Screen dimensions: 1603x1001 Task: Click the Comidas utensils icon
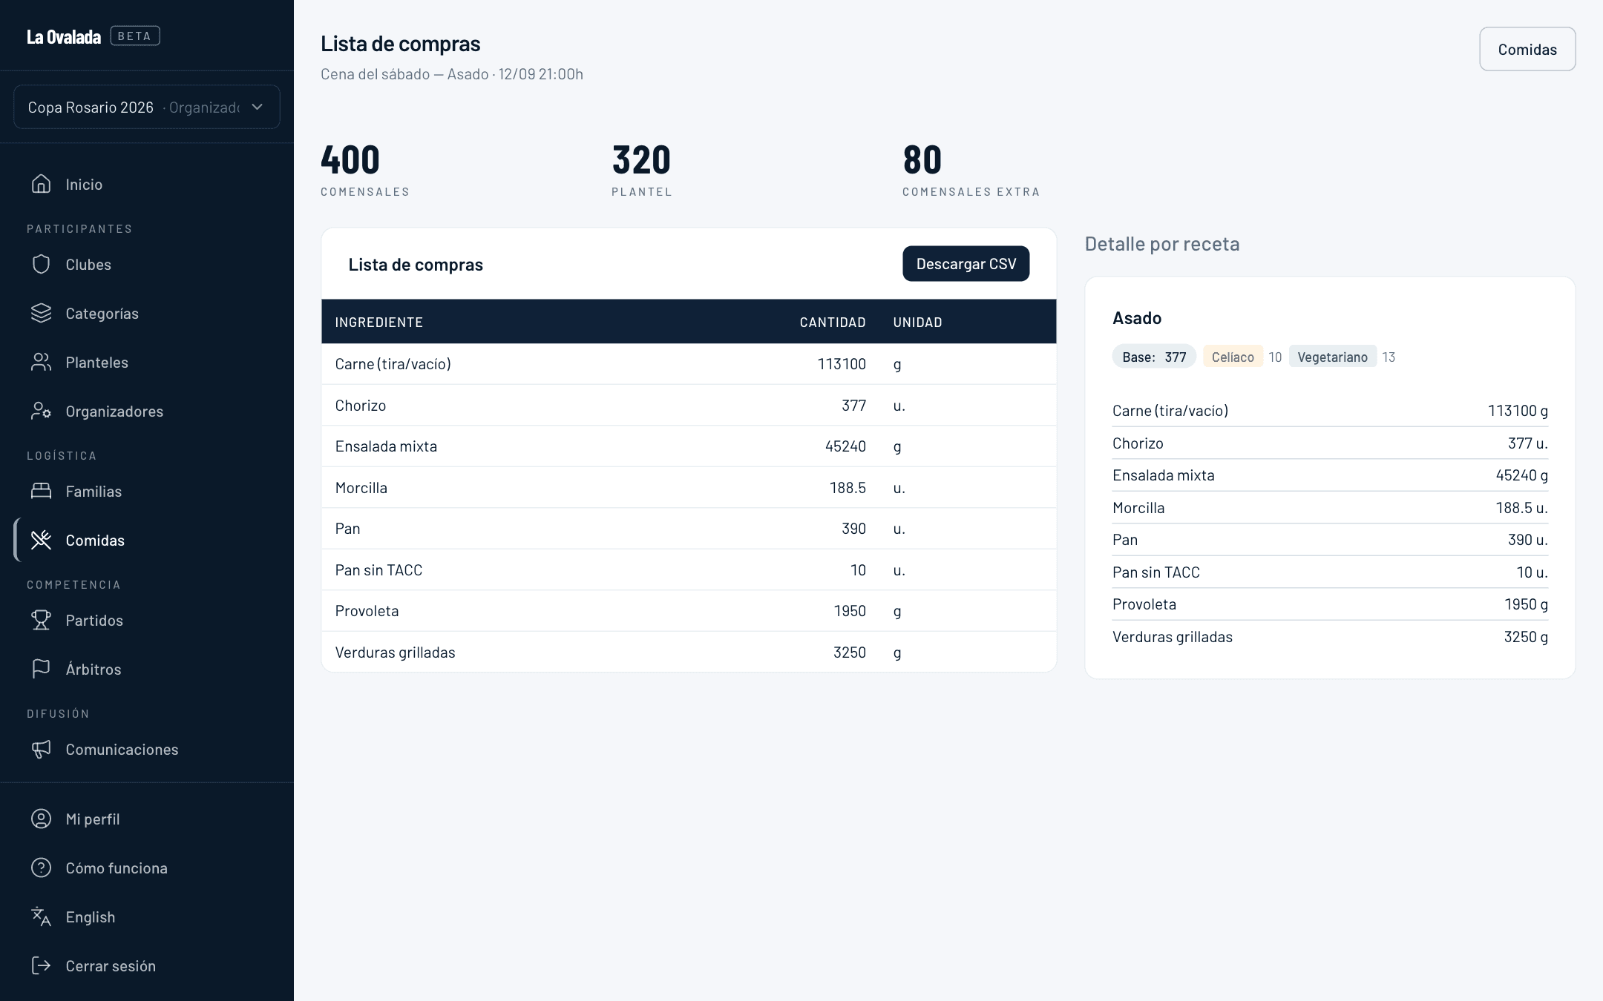pyautogui.click(x=41, y=540)
